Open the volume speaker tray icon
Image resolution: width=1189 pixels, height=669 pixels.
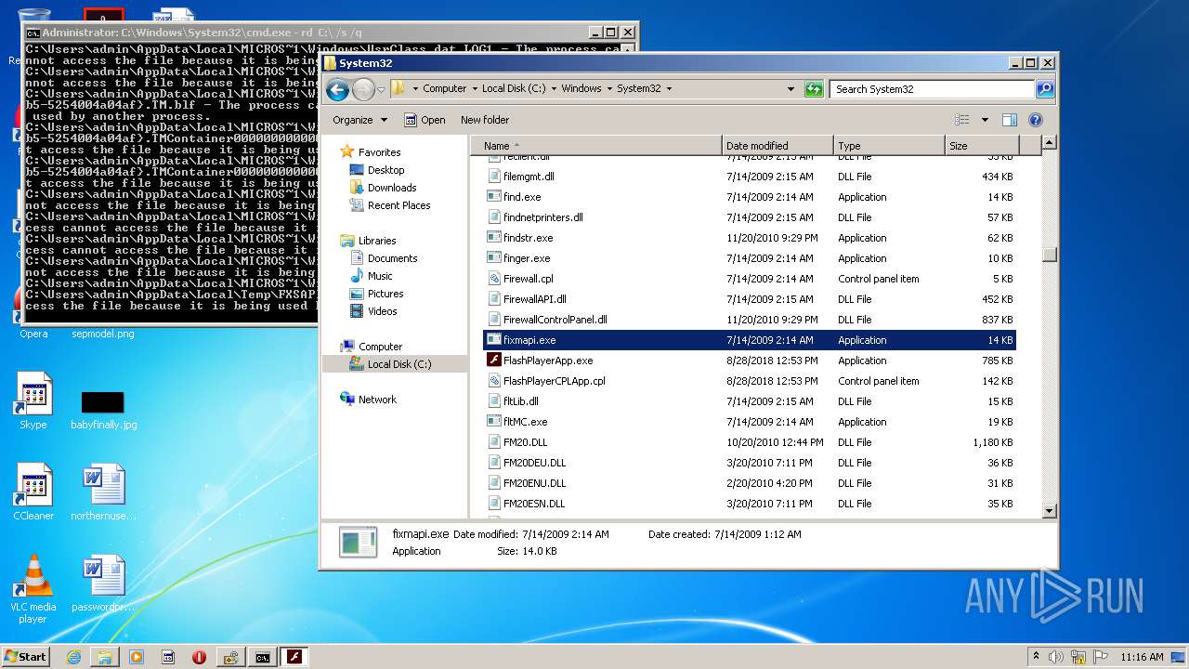(x=1056, y=657)
